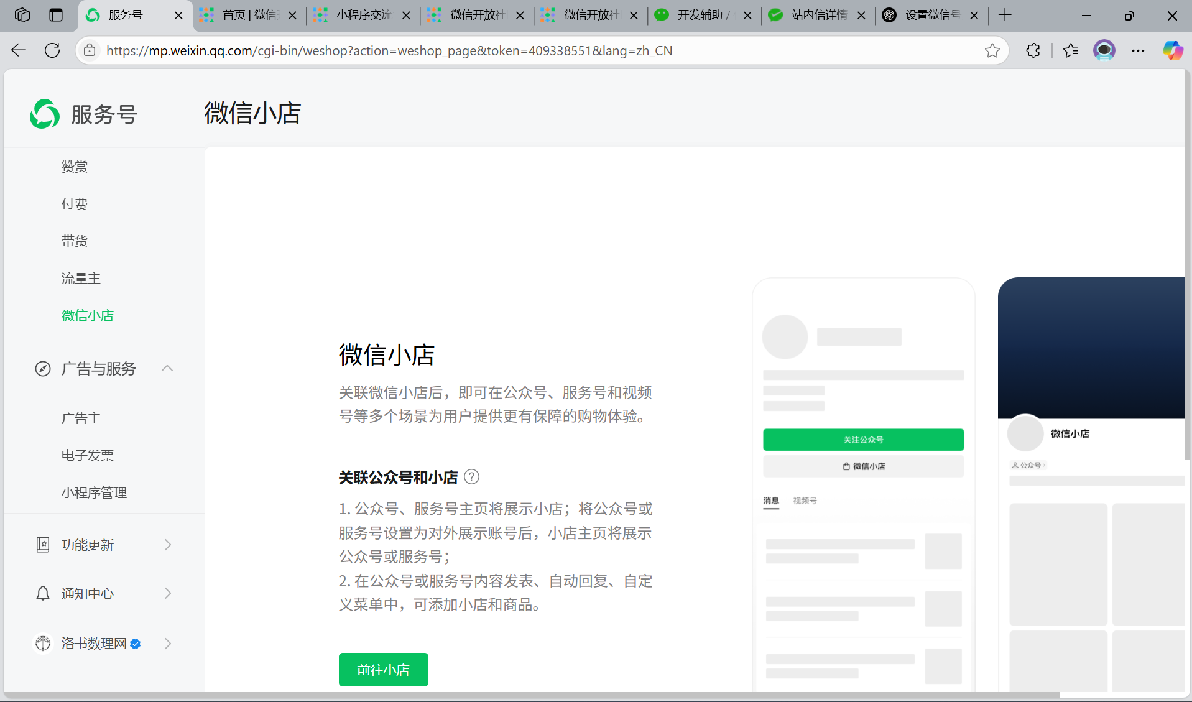Open browser extensions puzzle icon
This screenshot has width=1192, height=702.
1033,50
